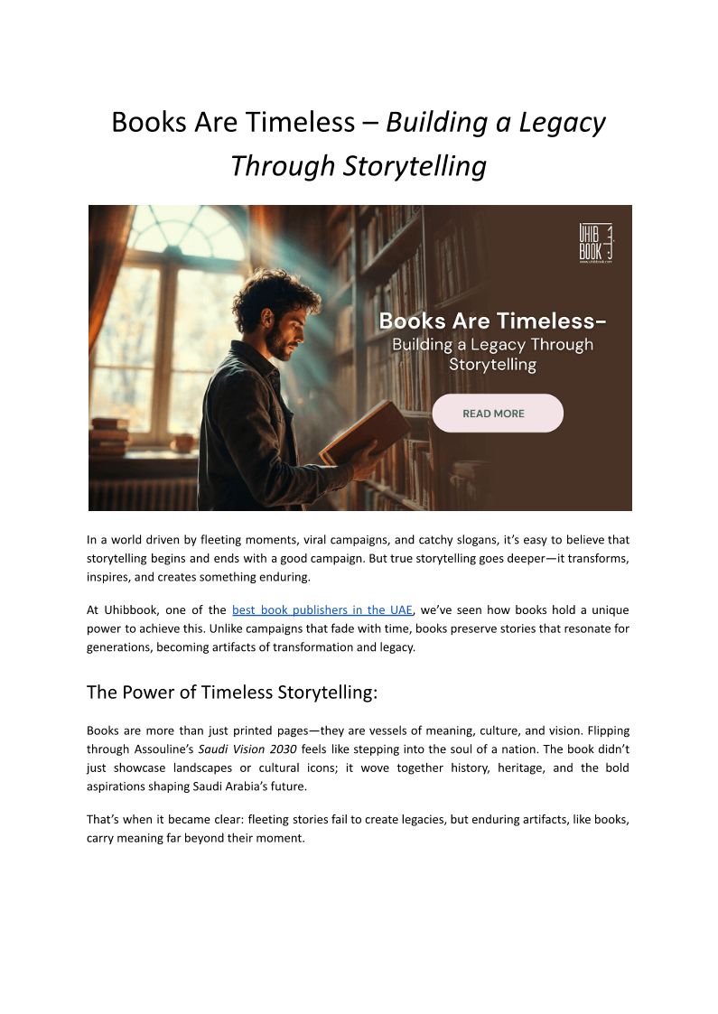The width and height of the screenshot is (718, 1014).
Task: Click the paragraph starting "Books are more than"
Action: (358, 758)
